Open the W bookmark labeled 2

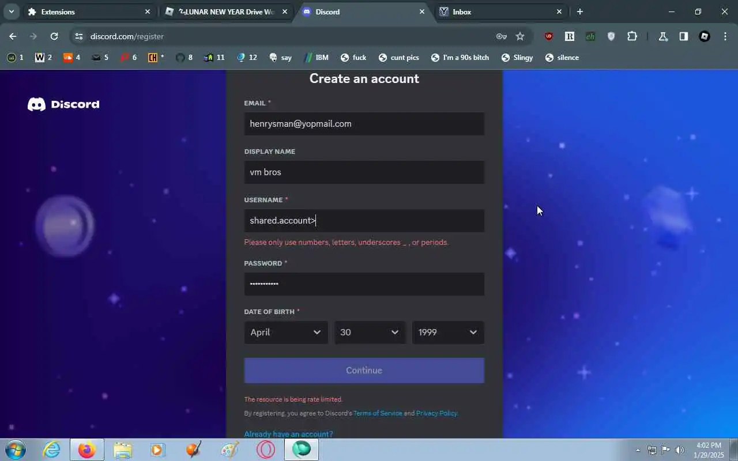coord(43,58)
